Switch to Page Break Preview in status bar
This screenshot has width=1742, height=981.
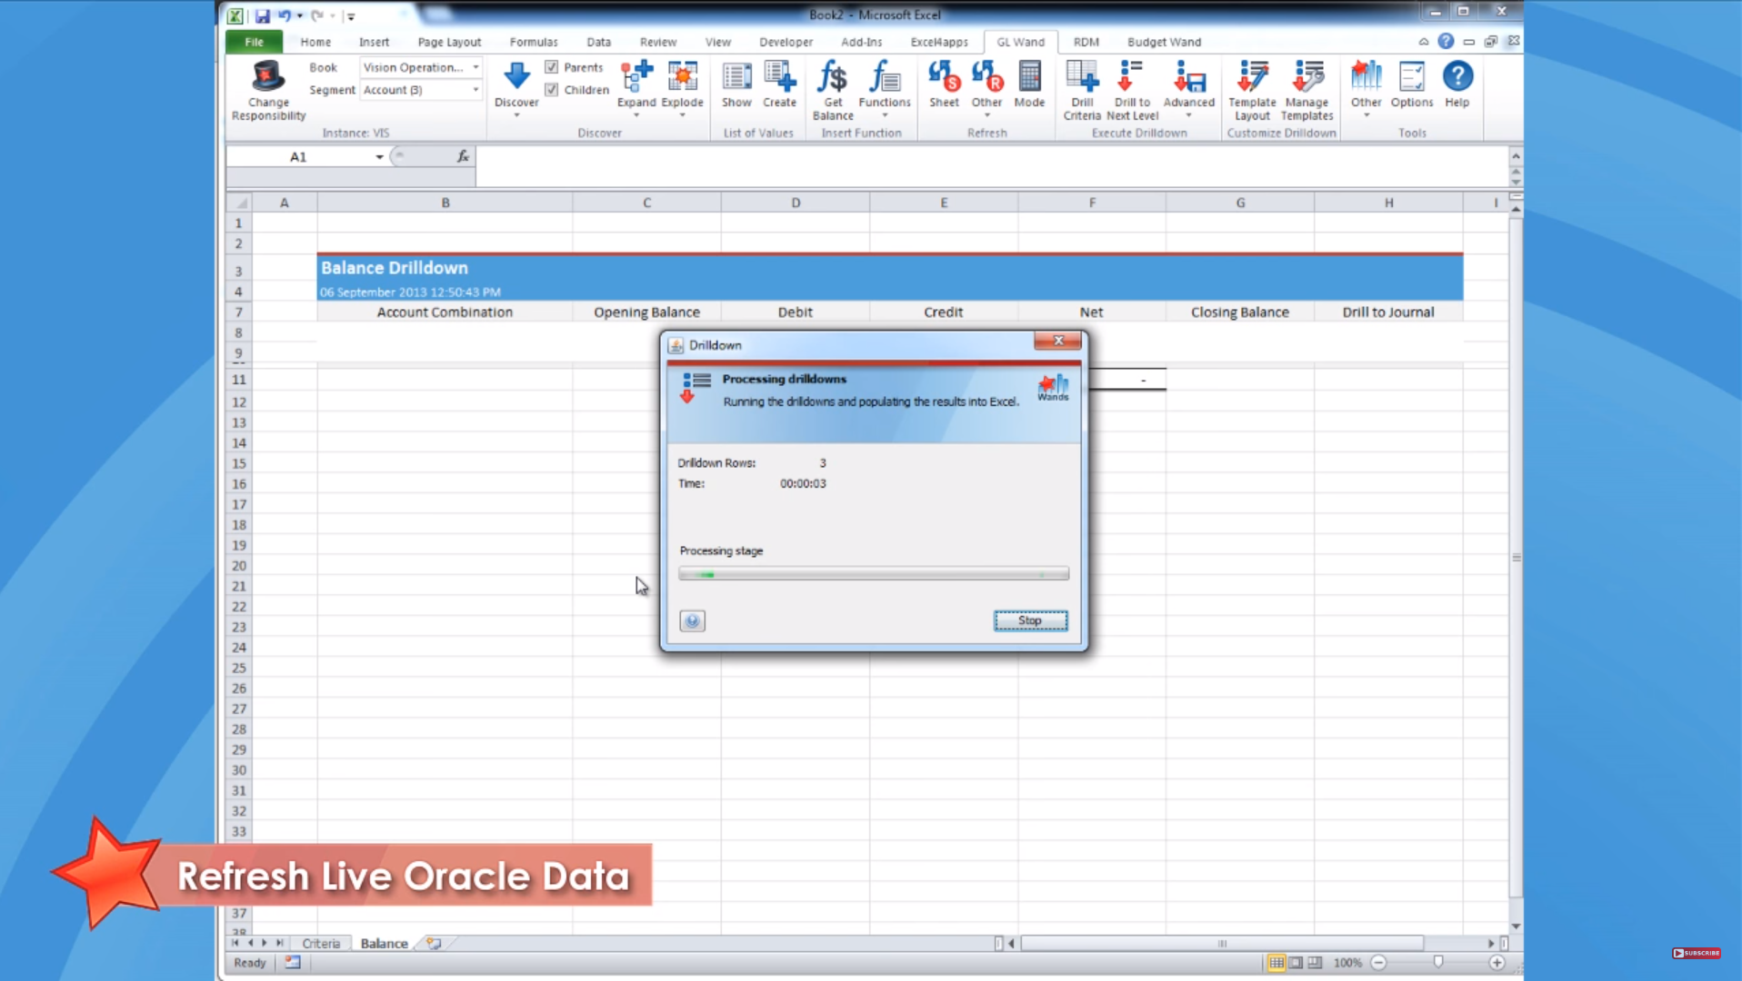1315,963
